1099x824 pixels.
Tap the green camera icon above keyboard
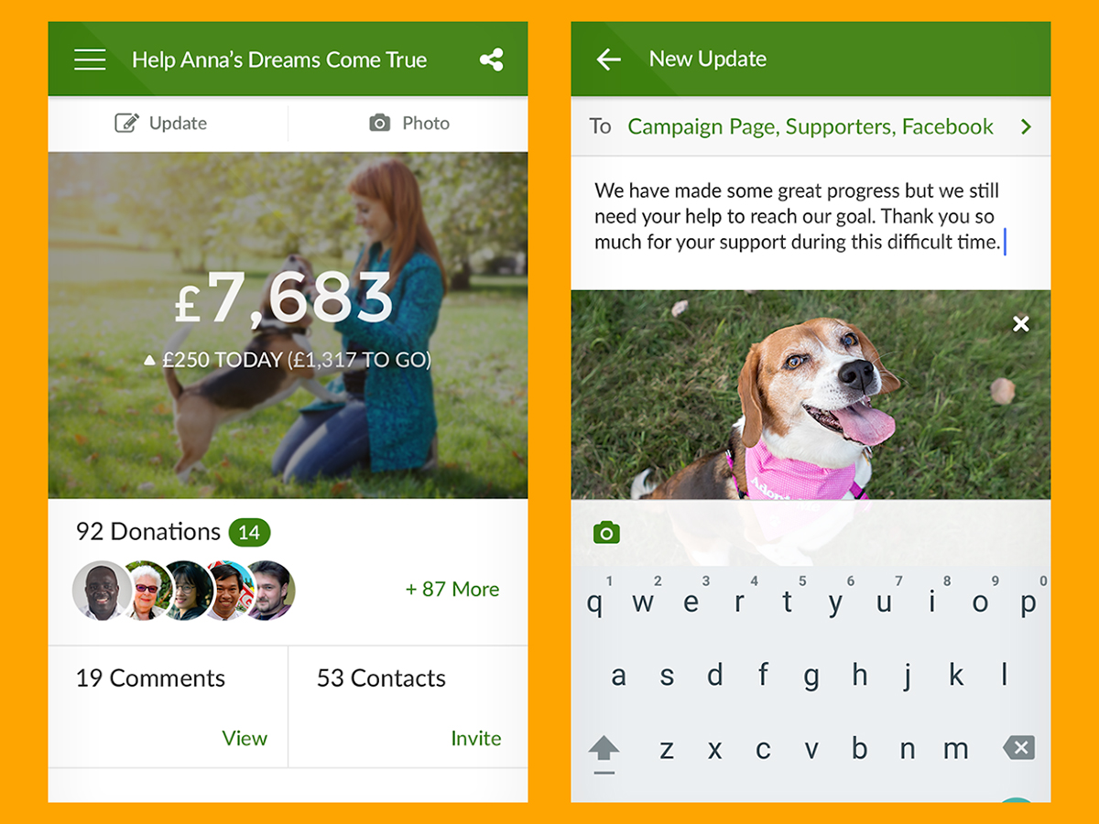pyautogui.click(x=606, y=532)
